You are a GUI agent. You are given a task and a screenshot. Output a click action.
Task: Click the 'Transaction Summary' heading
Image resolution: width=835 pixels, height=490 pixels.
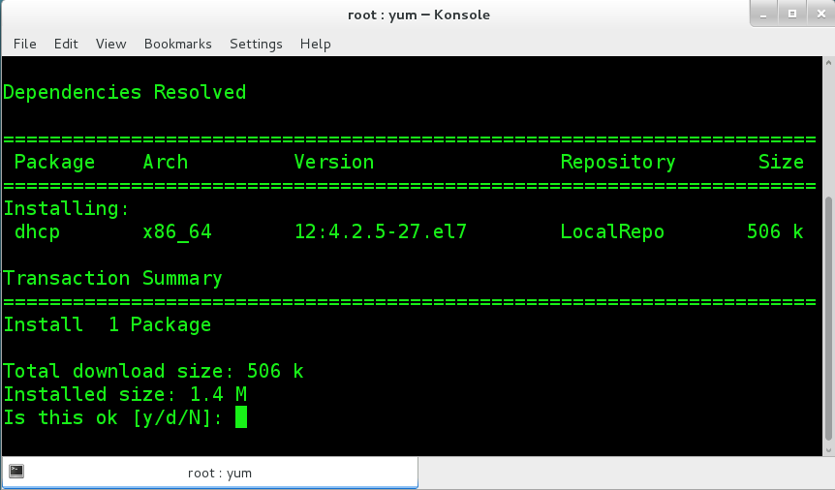[113, 279]
